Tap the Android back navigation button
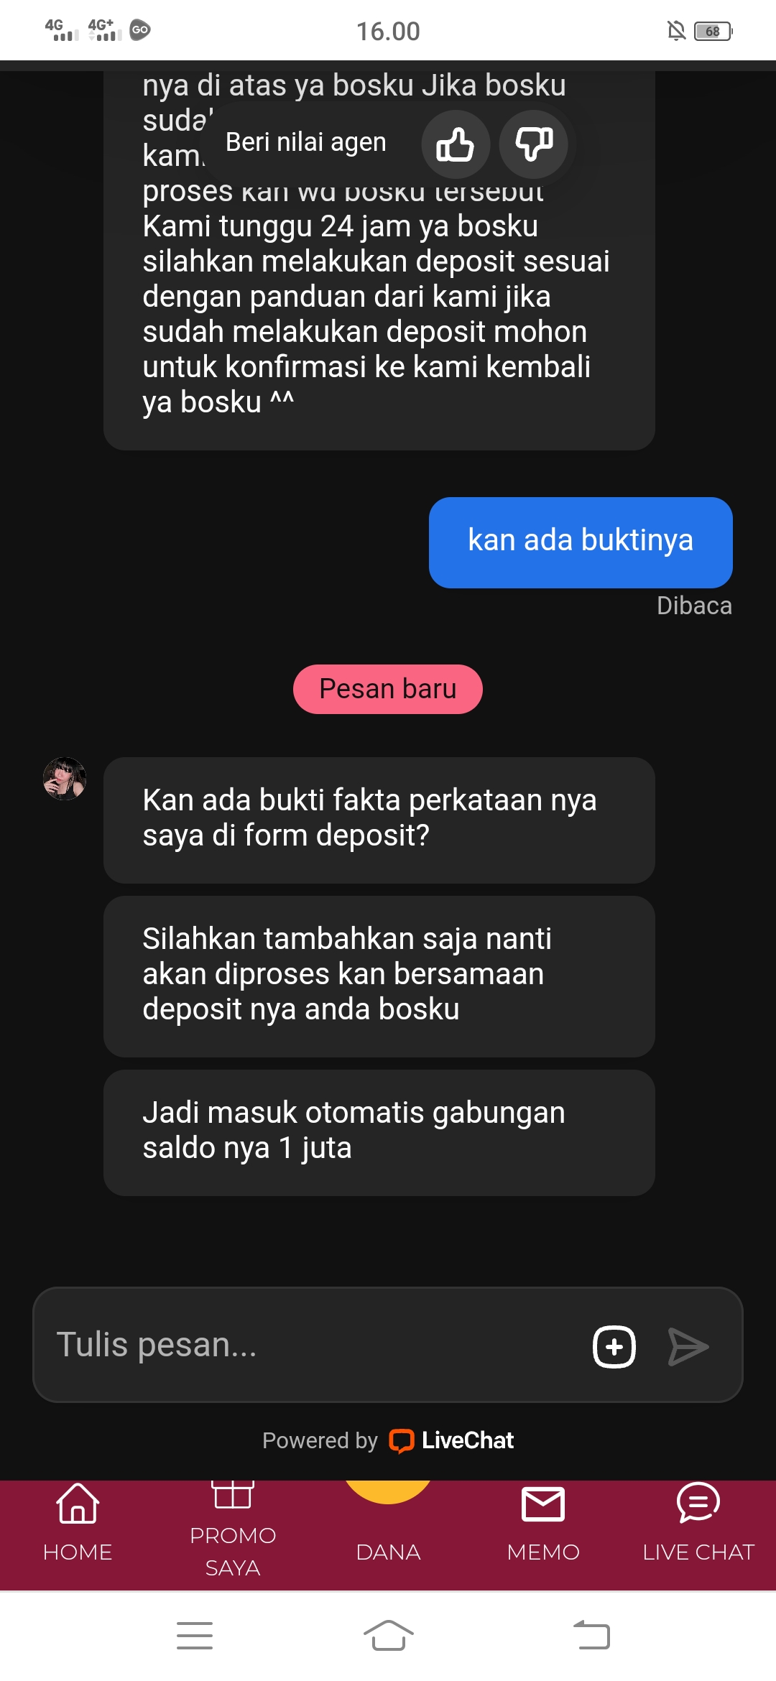 [x=592, y=1636]
